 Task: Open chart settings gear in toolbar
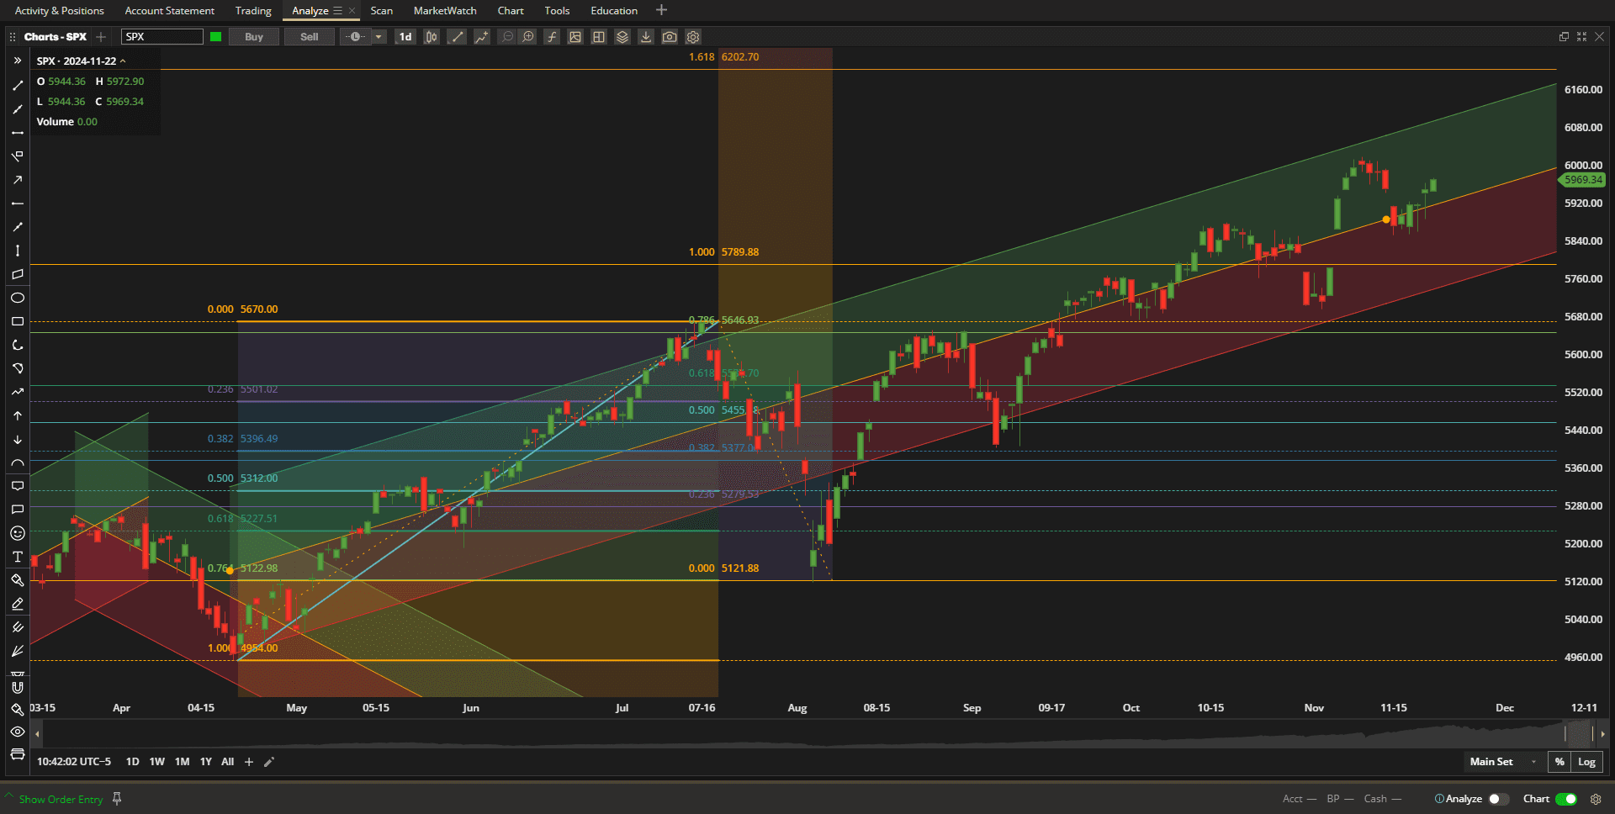point(693,37)
